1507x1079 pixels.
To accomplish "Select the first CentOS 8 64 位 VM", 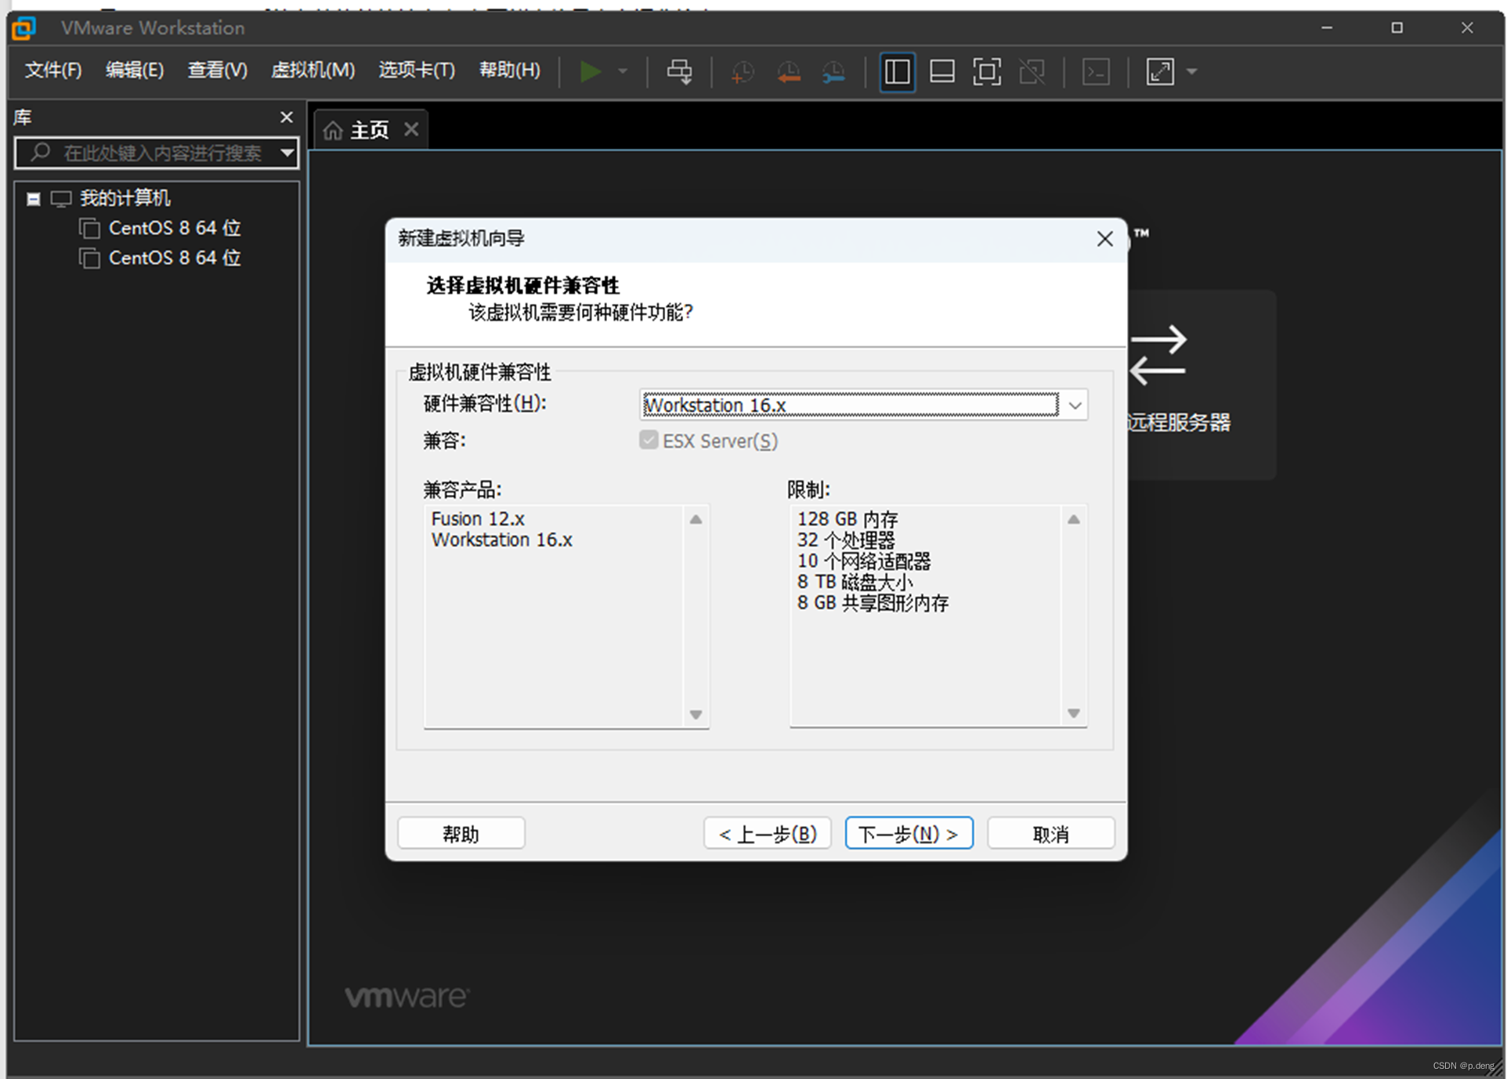I will [174, 228].
